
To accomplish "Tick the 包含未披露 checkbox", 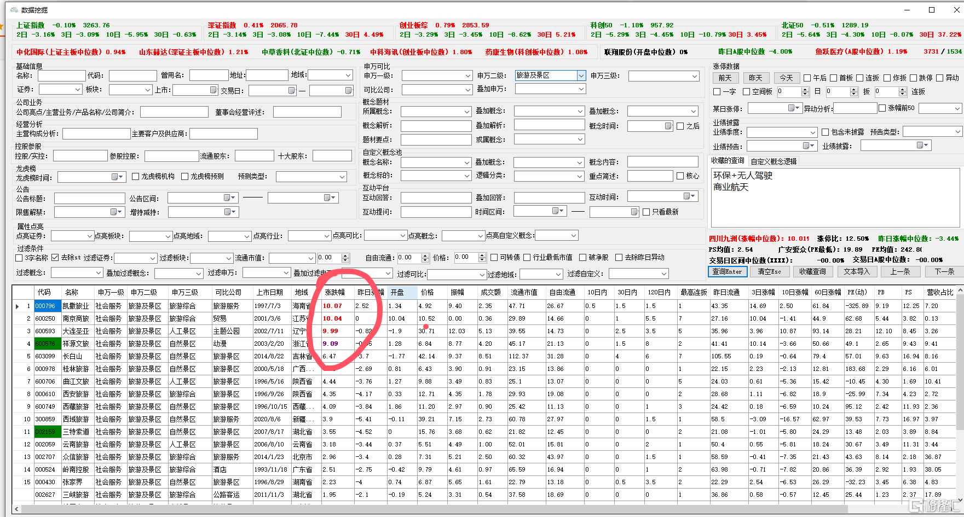I will click(x=826, y=132).
